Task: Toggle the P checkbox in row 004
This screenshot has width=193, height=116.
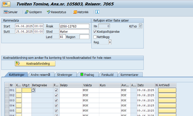Action: [x=56, y=106]
